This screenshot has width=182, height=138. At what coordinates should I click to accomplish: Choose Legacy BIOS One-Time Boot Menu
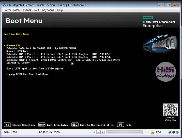pyautogui.click(x=27, y=74)
